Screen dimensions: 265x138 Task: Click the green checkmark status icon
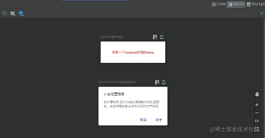tap(262, 13)
